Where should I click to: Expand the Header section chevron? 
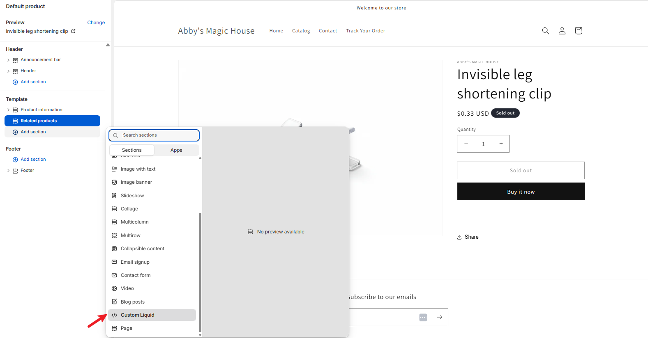pyautogui.click(x=8, y=71)
